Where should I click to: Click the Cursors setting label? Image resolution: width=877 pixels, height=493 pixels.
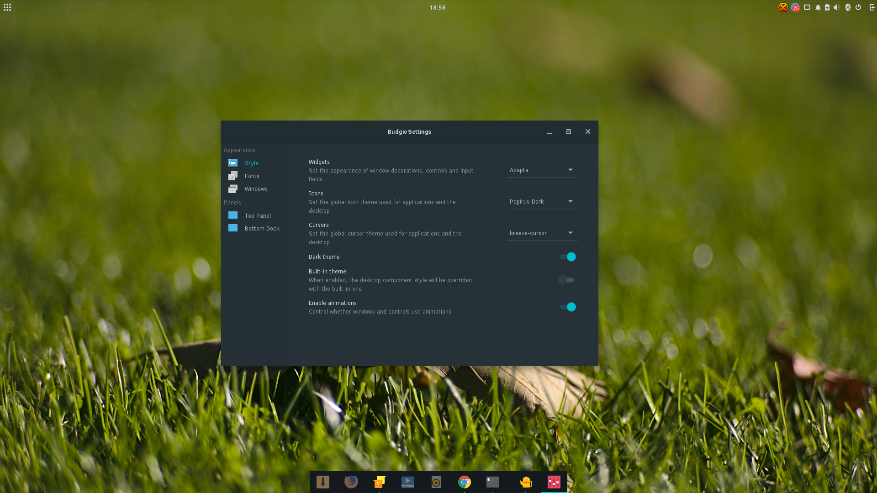pos(318,225)
